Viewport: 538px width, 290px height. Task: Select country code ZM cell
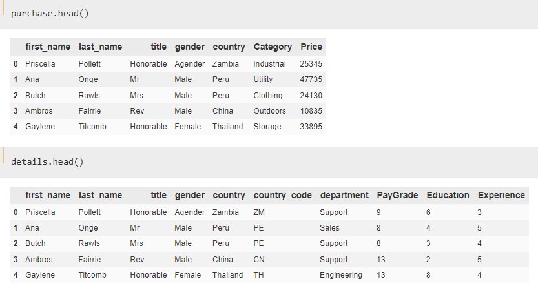tap(260, 212)
